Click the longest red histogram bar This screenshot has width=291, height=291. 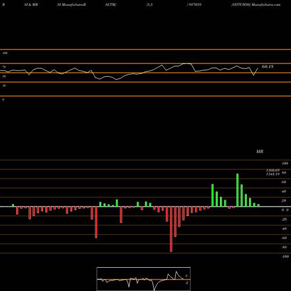pyautogui.click(x=171, y=229)
